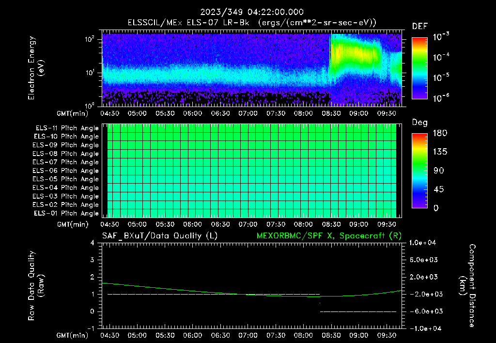Image resolution: width=496 pixels, height=343 pixels.
Task: Click the Deg label above pitch color bar
Action: [x=420, y=123]
